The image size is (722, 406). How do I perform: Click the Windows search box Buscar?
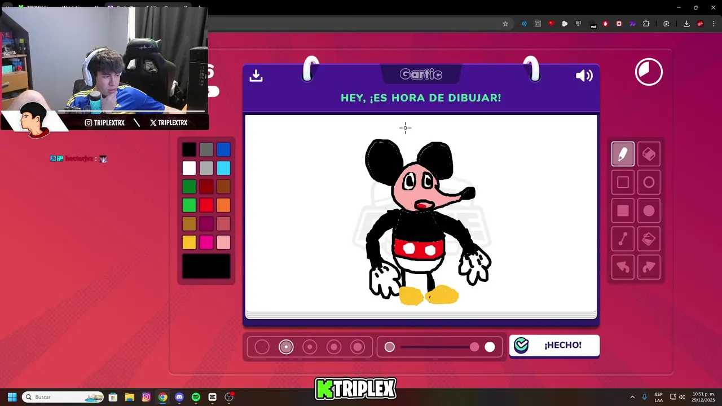tap(63, 397)
